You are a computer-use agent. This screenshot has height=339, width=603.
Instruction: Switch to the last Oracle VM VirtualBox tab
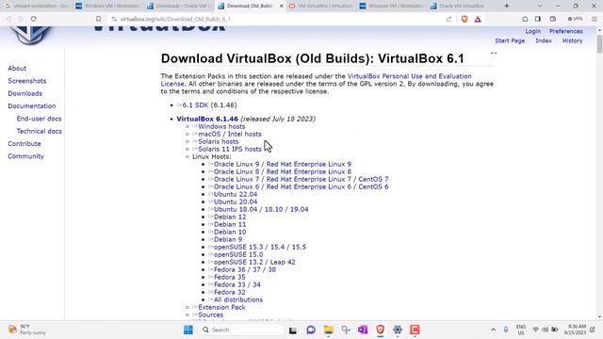463,6
